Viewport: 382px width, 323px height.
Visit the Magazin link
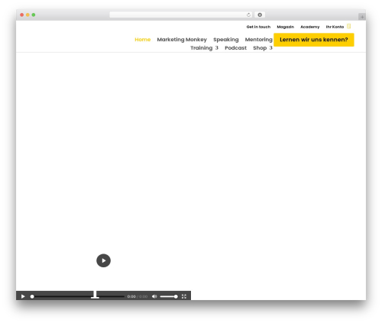click(x=285, y=27)
